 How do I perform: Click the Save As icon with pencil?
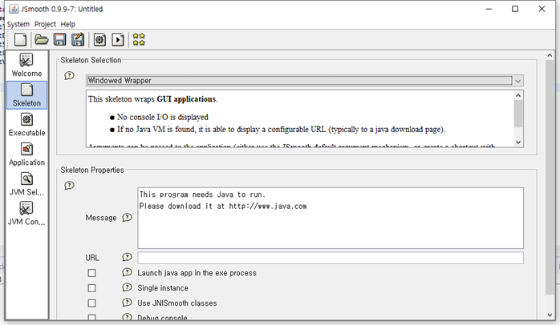click(78, 39)
